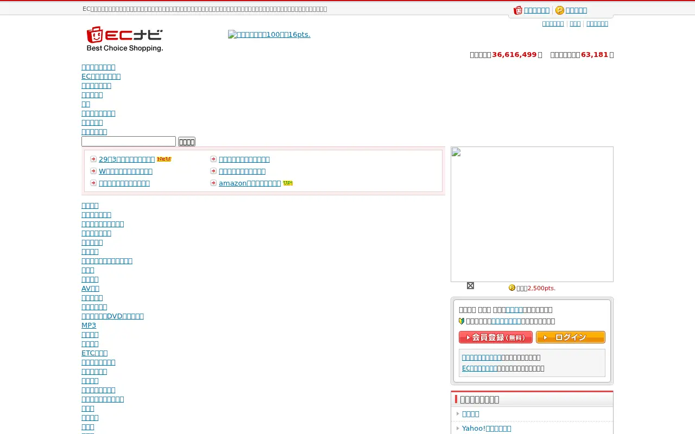
Task: Click the small boxed X icon under the ad
Action: point(470,285)
